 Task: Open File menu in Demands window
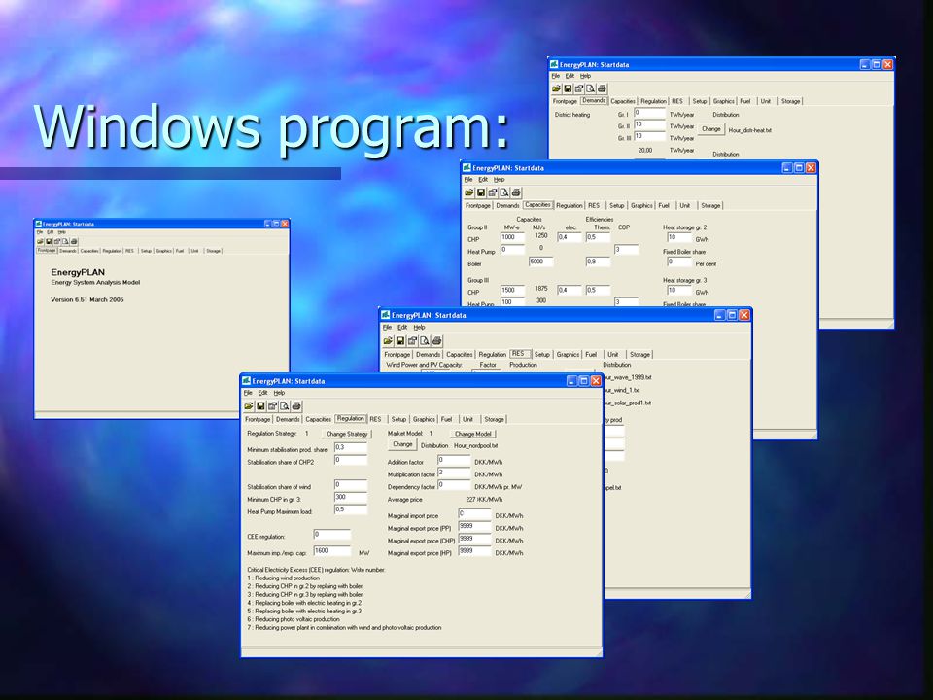(555, 76)
